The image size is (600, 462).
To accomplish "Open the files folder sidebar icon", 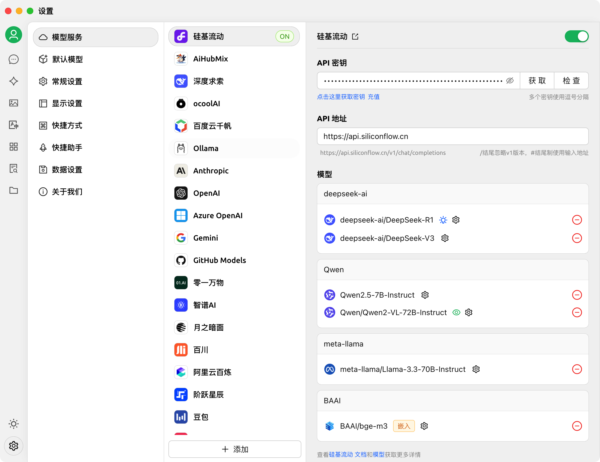I will pyautogui.click(x=13, y=190).
